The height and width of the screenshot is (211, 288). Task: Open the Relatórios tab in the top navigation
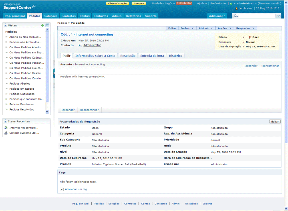(x=134, y=16)
